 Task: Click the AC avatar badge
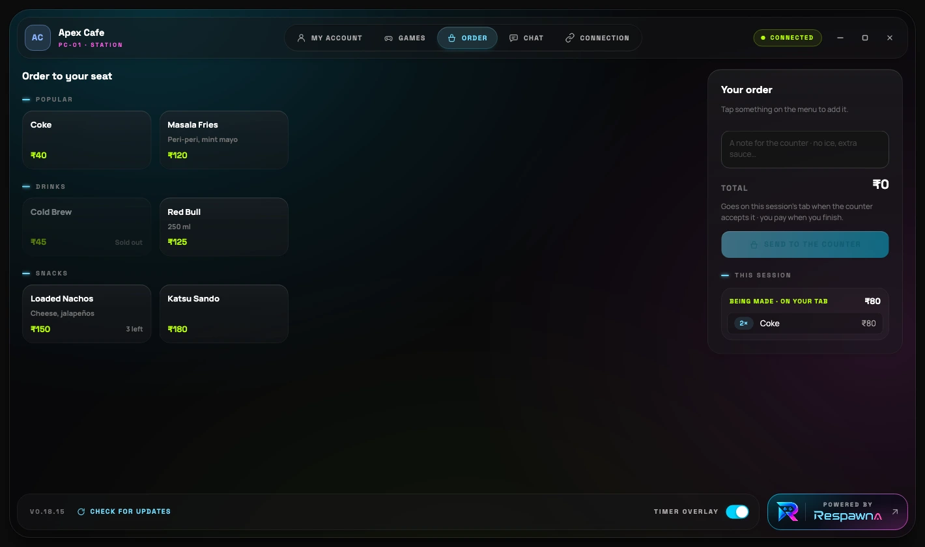click(38, 38)
